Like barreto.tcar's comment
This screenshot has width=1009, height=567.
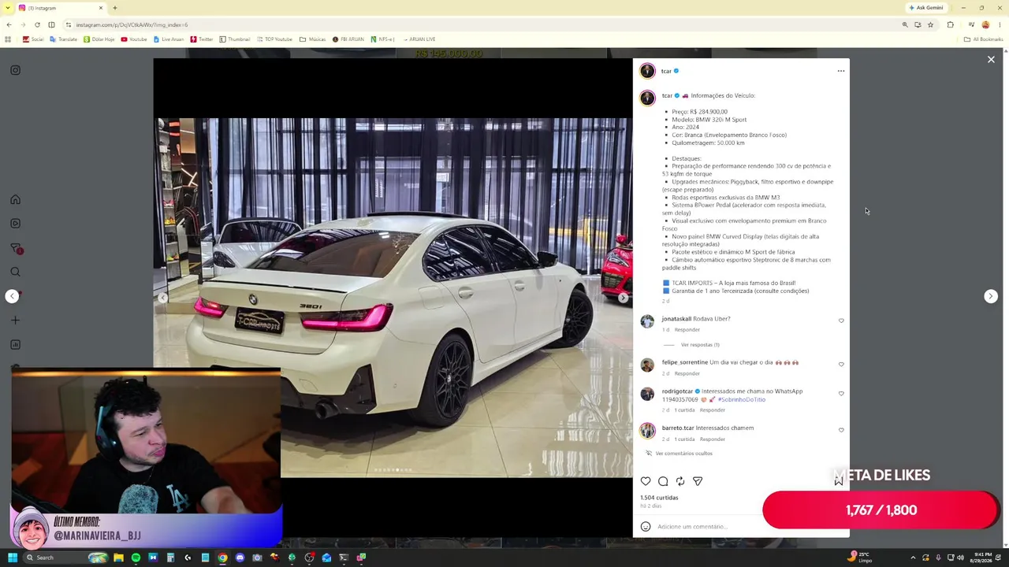841,431
